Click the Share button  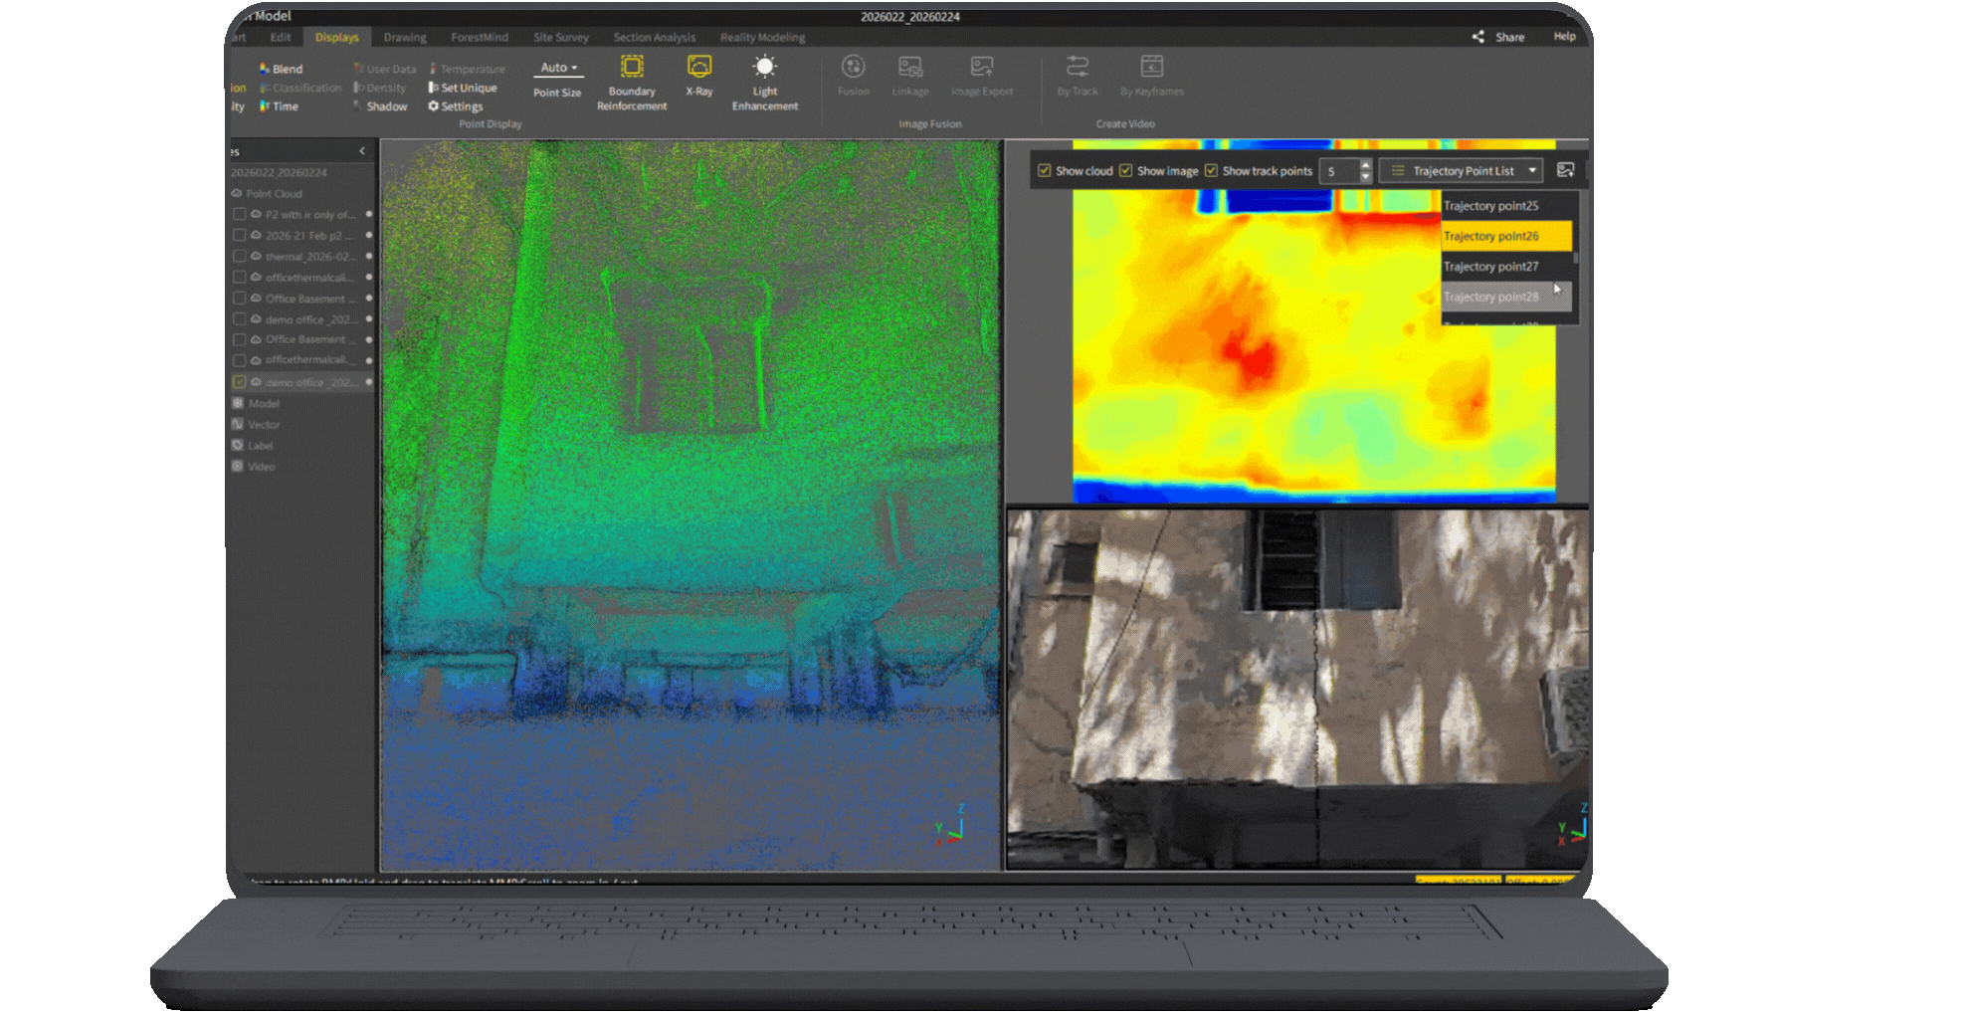pos(1499,37)
